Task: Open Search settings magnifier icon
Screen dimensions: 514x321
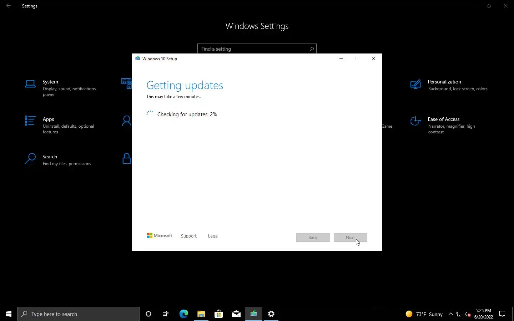Action: 30,158
